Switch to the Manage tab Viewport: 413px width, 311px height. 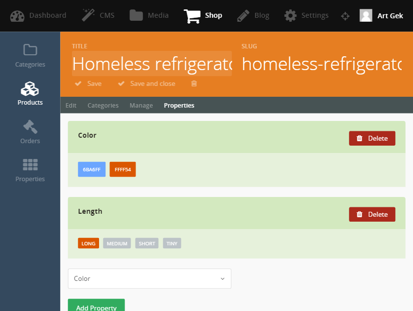(x=141, y=105)
